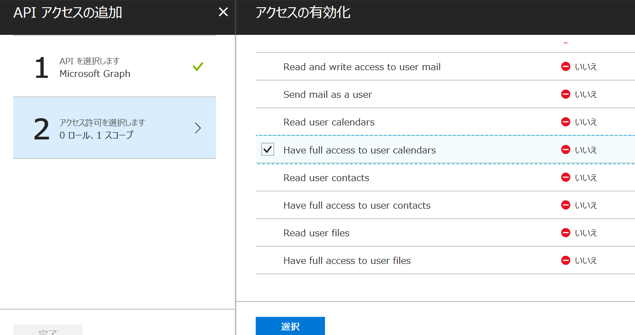Screen dimensions: 635x335
Task: Uncheck Have full access to user calendars
Action: (268, 149)
